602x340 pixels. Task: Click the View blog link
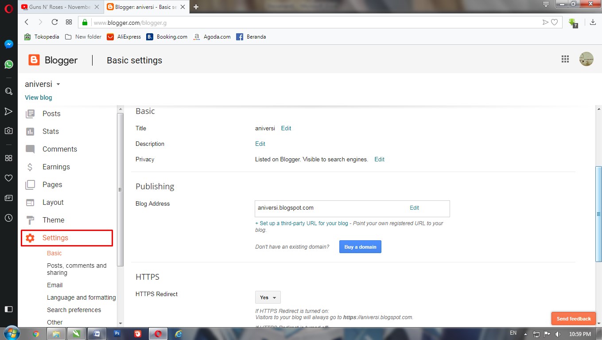[39, 98]
